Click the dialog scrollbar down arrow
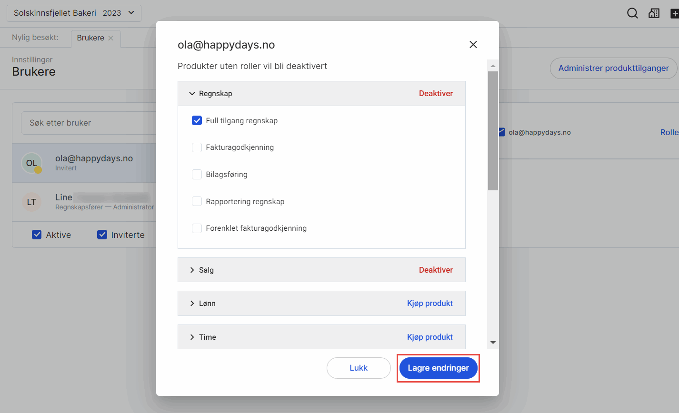The image size is (679, 413). pos(493,343)
